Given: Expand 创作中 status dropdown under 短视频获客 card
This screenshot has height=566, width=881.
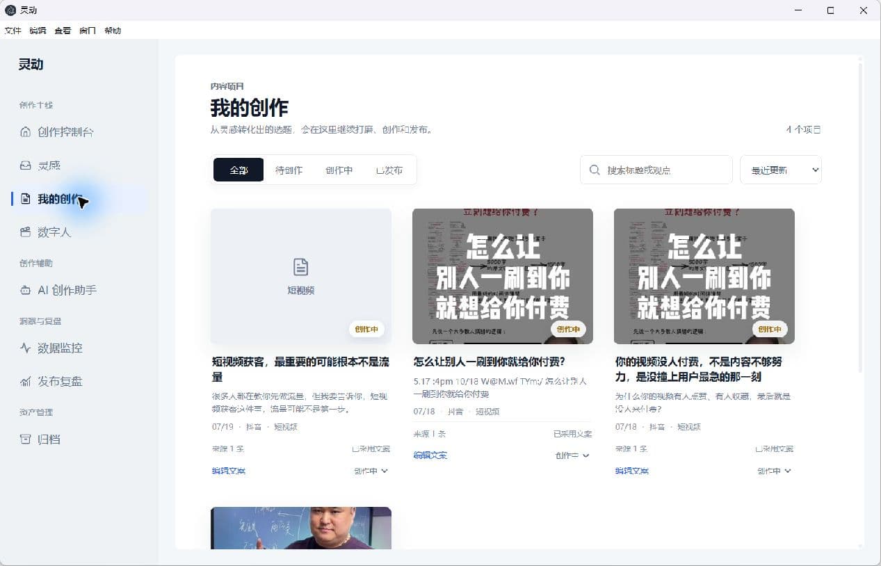Looking at the screenshot, I should pyautogui.click(x=371, y=471).
